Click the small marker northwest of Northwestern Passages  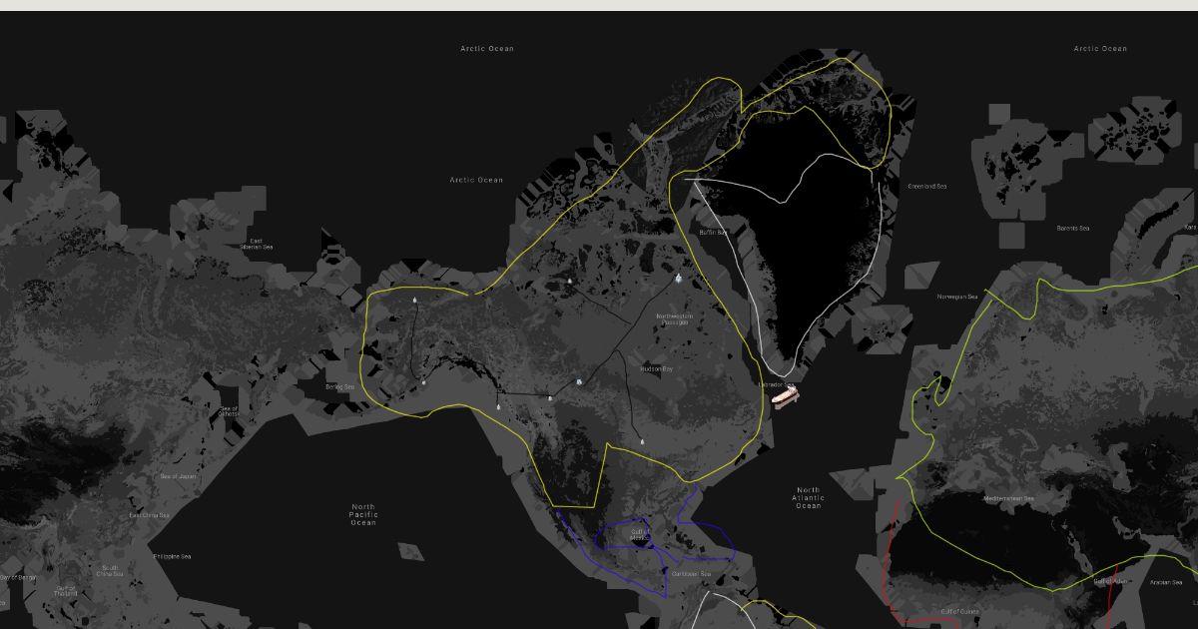click(x=569, y=282)
